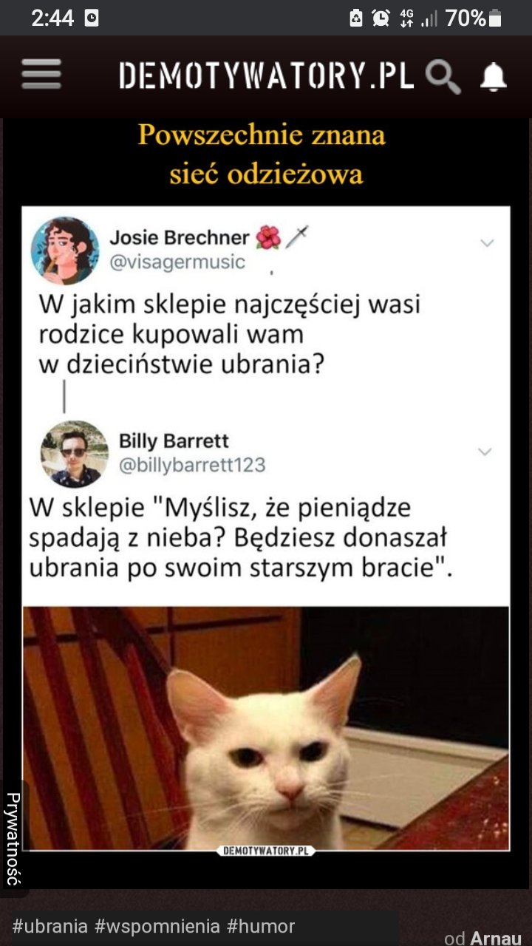Open the post title 'Powszechnie znana sieć odzieżowa'
Image resolution: width=532 pixels, height=946 pixels.
point(262,154)
